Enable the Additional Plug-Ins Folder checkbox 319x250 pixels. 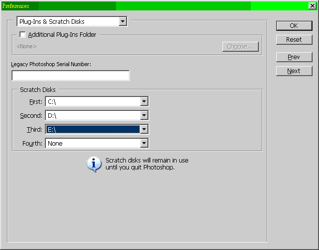tap(22, 35)
